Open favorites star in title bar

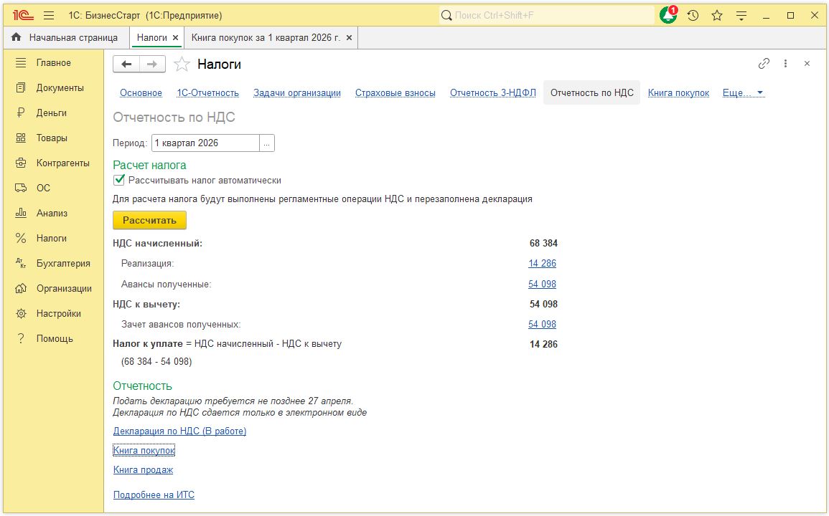point(717,15)
